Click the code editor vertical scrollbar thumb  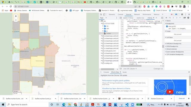coord(163,46)
